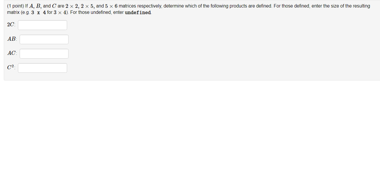Focus the second input box labeled AB

pos(44,39)
